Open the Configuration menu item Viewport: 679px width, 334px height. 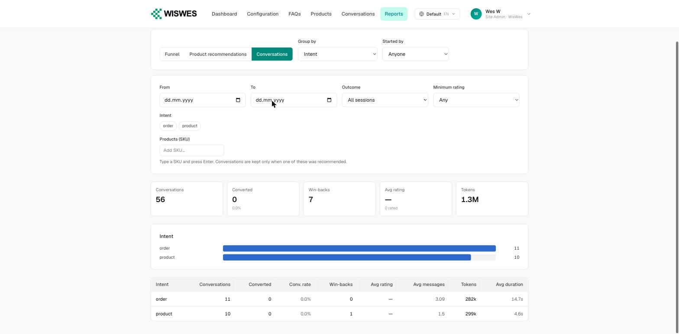coord(263,14)
